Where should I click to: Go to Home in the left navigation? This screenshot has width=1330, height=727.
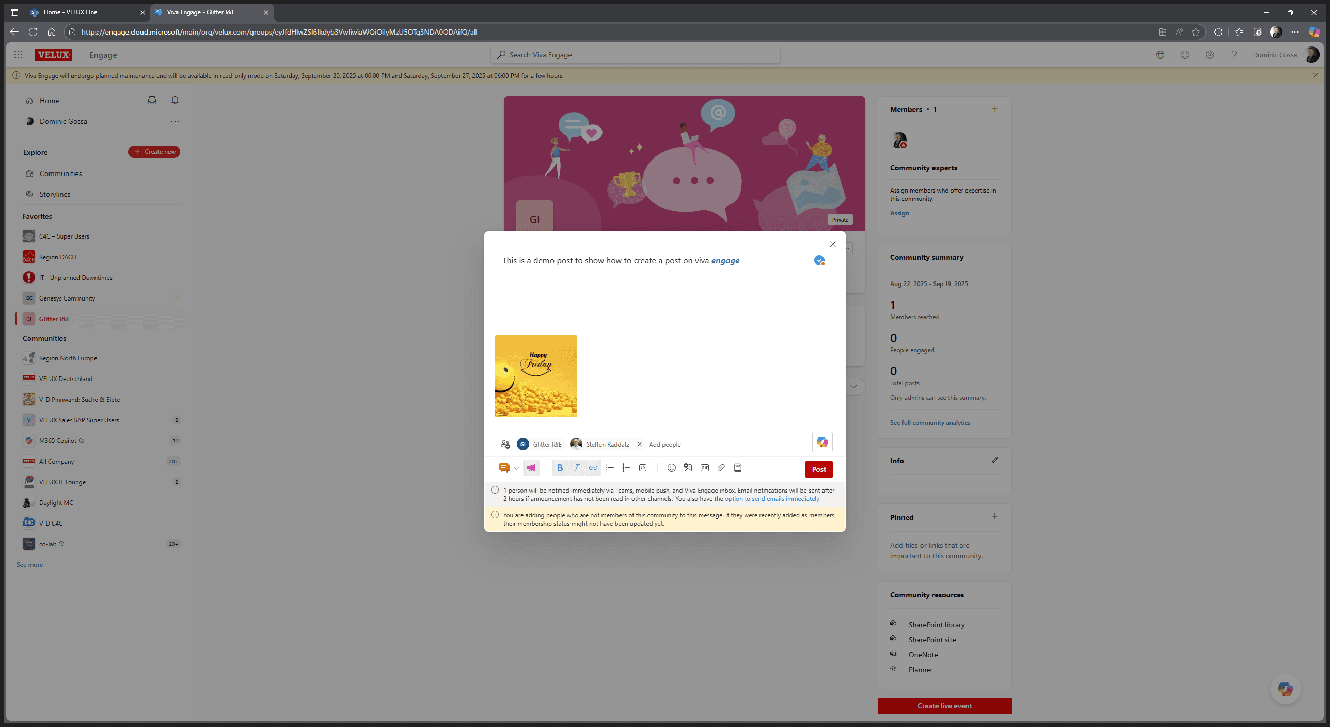pos(49,101)
